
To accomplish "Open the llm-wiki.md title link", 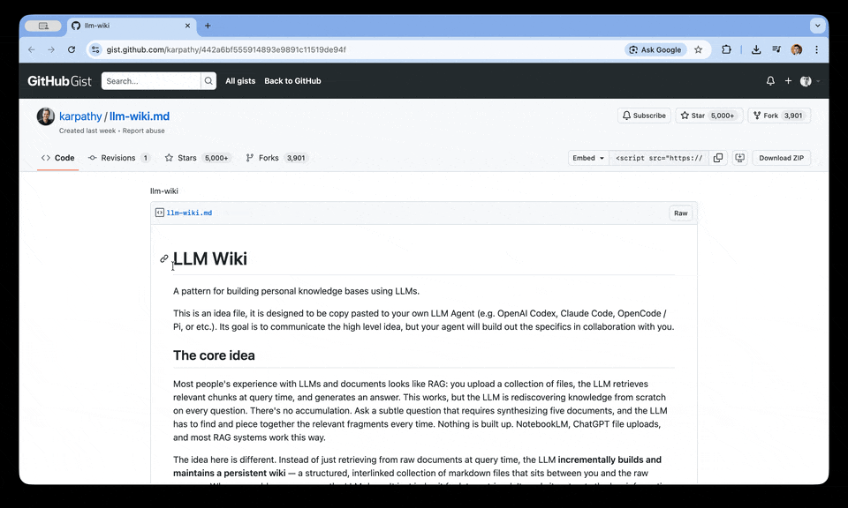I will pos(140,116).
